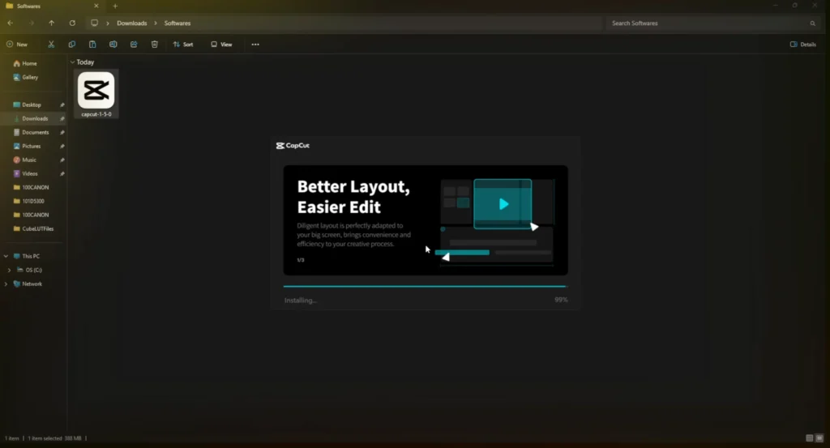Unpin Videos using its pin icon
The height and width of the screenshot is (448, 830).
pos(62,173)
